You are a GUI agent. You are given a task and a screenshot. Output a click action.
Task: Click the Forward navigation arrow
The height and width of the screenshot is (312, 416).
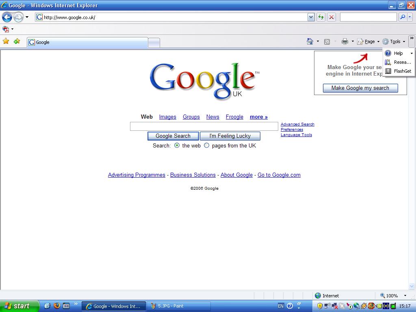tap(18, 17)
